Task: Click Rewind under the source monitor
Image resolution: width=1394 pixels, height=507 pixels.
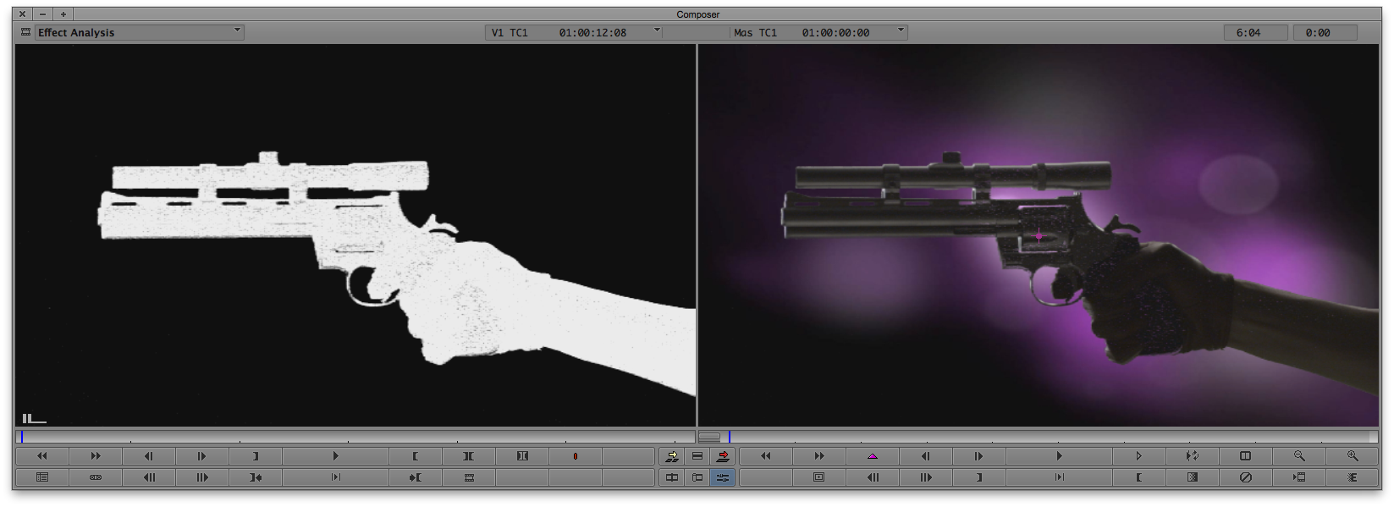Action: (x=41, y=456)
